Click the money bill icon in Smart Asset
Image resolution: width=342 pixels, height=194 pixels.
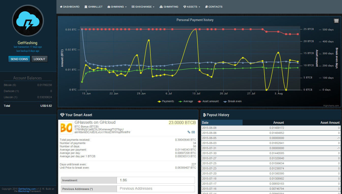point(193,132)
